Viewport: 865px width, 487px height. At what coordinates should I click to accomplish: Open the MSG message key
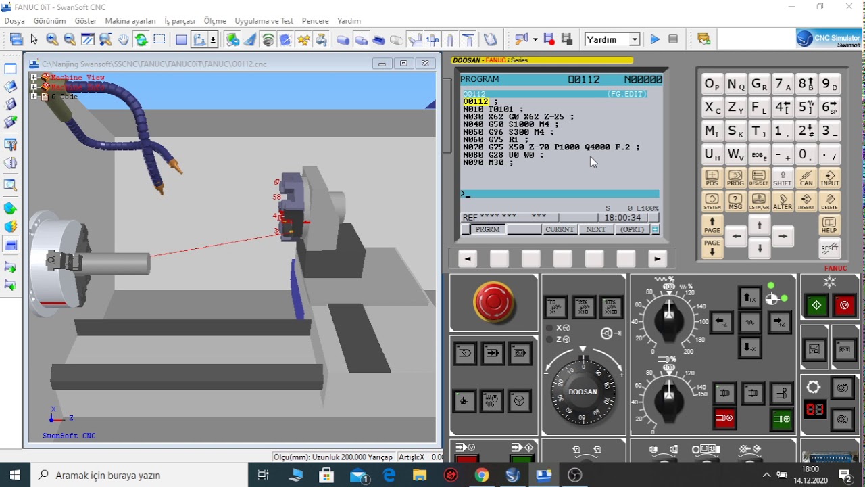735,202
